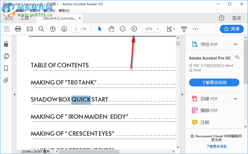Expand the 创建 PDF section
The image size is (248, 154).
tap(235, 99)
